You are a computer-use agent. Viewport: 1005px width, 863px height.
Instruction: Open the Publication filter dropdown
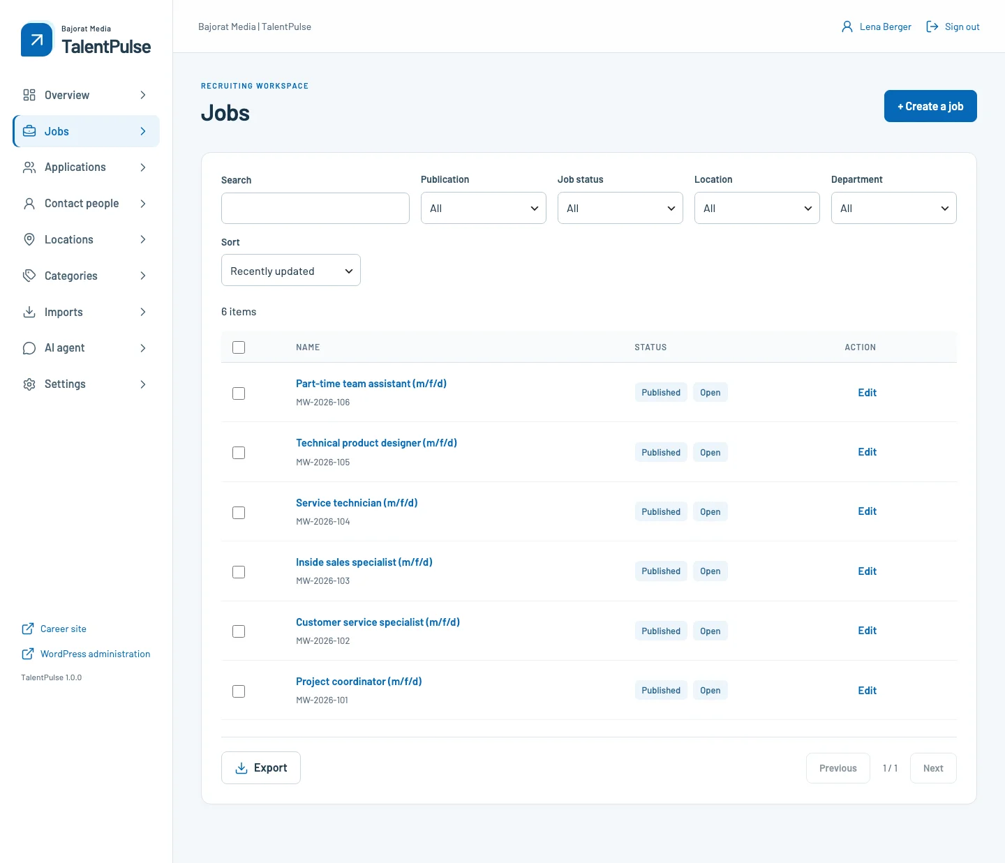(484, 208)
